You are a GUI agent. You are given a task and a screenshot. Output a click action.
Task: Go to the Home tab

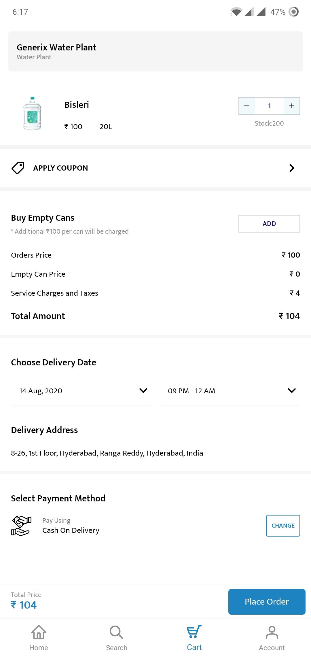(x=39, y=638)
